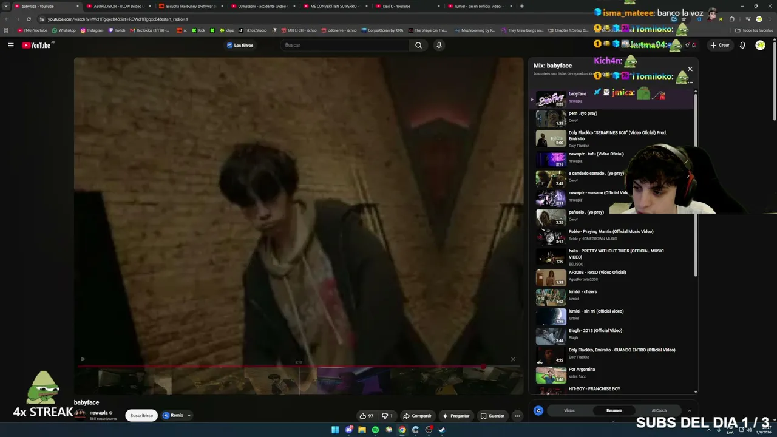Open the Chrome apps grid icon

(x=6, y=30)
